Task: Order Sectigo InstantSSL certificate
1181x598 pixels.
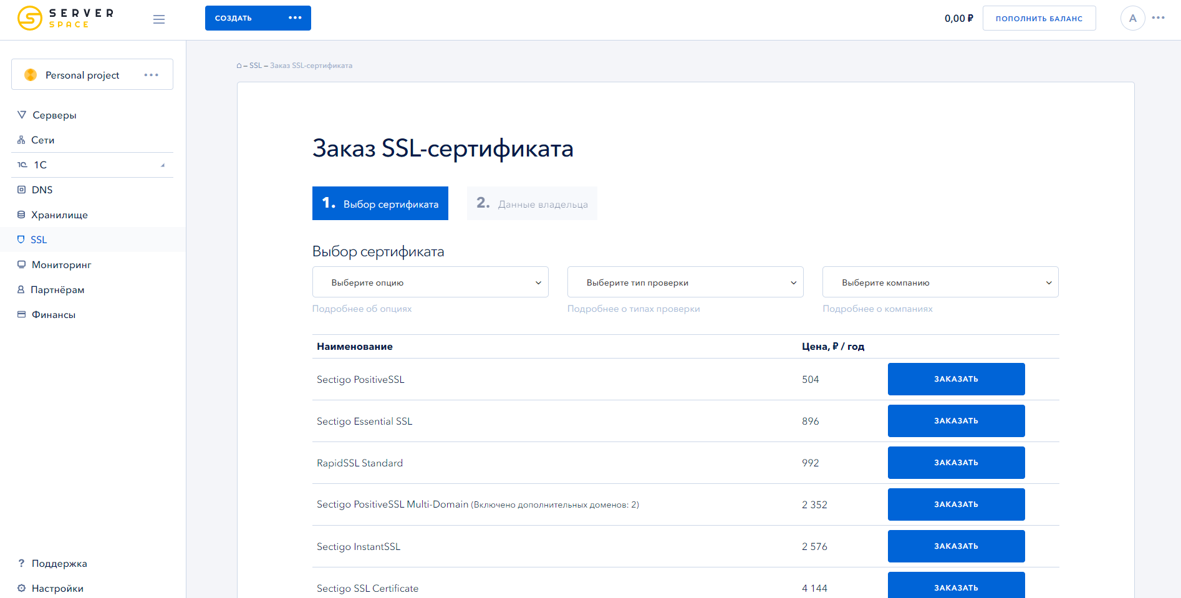Action: [956, 546]
